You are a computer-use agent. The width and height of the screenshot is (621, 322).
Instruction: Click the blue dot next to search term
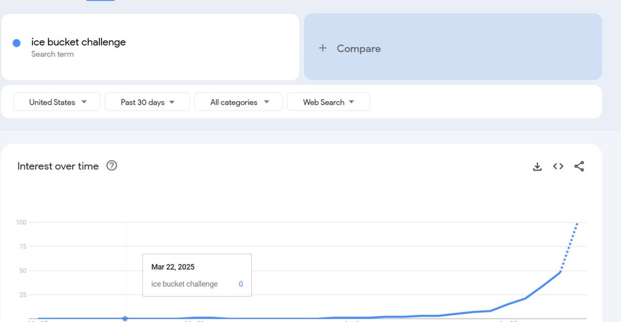click(17, 43)
